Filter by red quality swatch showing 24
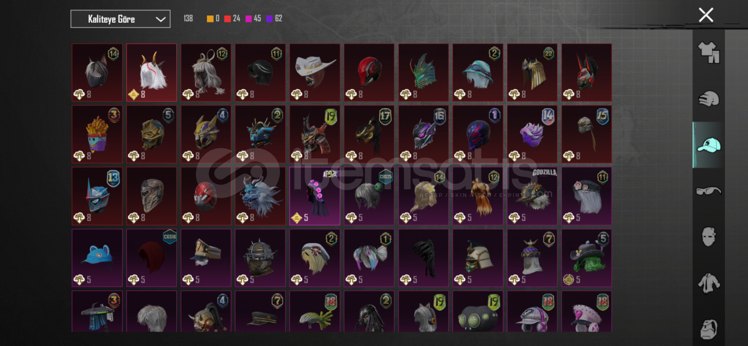748x346 pixels. 228,19
